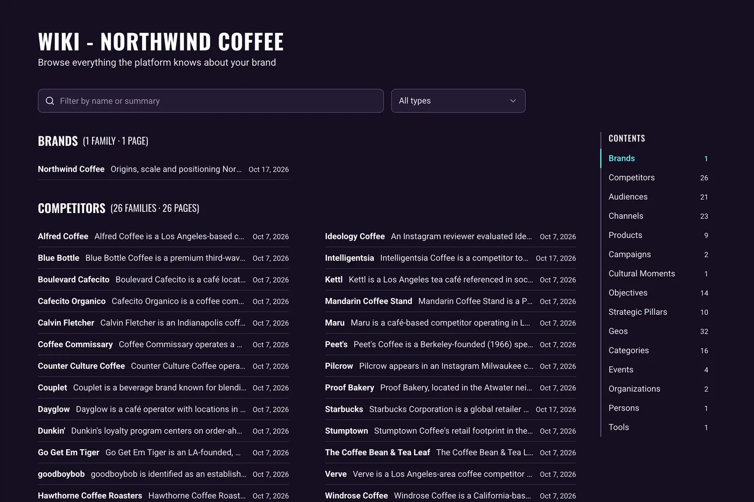Open the Pilcrow page
754x502 pixels.
pyautogui.click(x=450, y=366)
